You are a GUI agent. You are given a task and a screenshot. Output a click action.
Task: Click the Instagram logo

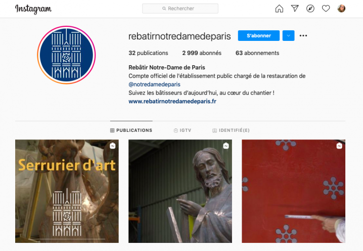tap(33, 9)
